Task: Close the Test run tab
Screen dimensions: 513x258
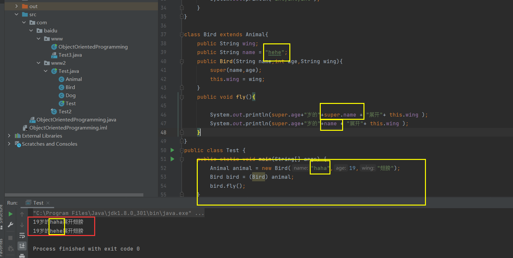Action: tap(48, 203)
